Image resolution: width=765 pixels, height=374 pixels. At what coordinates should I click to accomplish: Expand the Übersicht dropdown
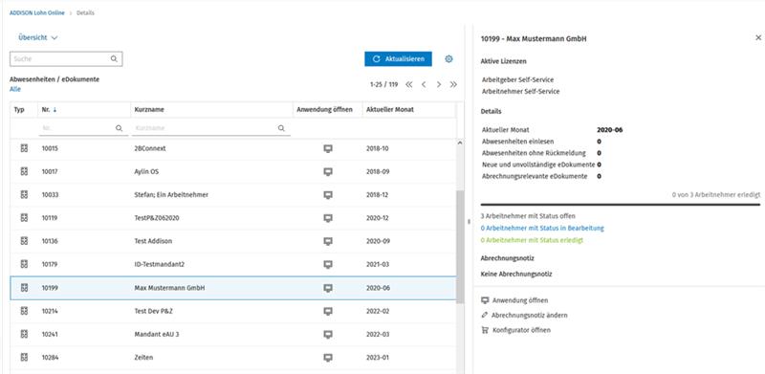[38, 37]
